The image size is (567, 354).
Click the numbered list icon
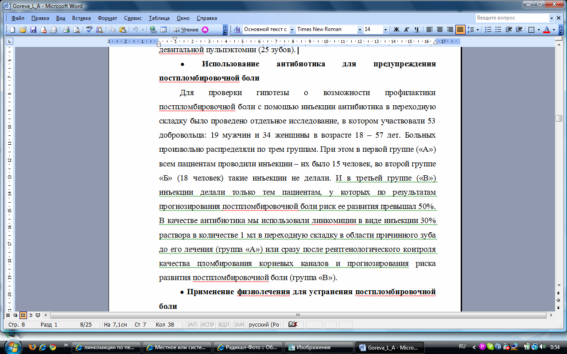point(489,30)
